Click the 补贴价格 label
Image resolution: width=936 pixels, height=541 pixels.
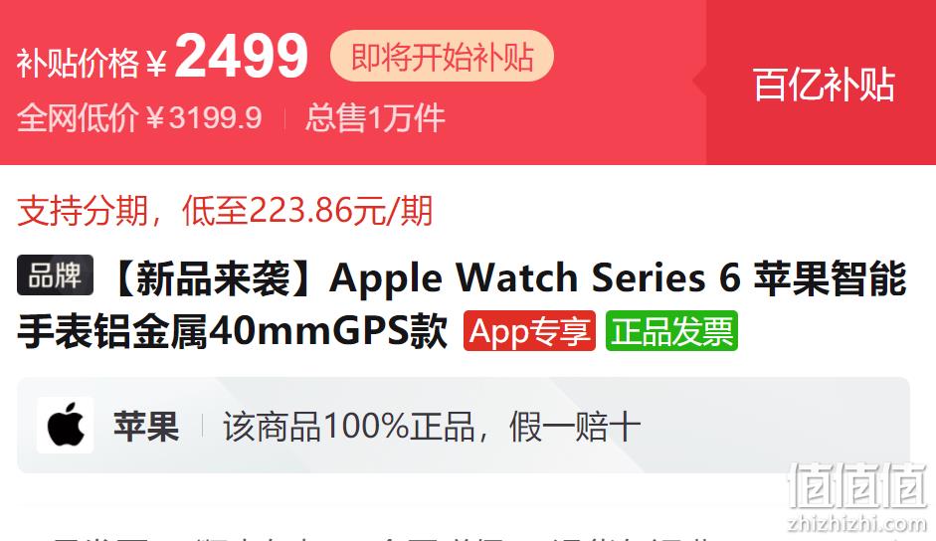click(x=78, y=62)
